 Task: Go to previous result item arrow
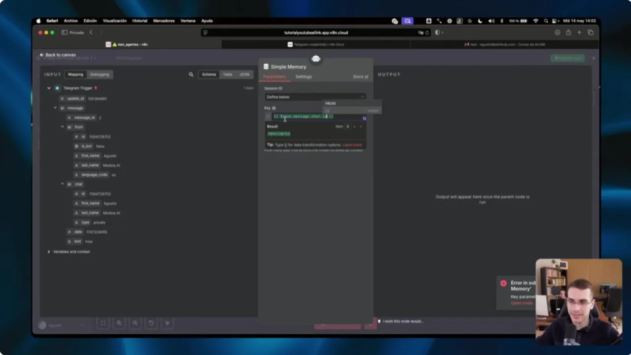click(x=354, y=127)
